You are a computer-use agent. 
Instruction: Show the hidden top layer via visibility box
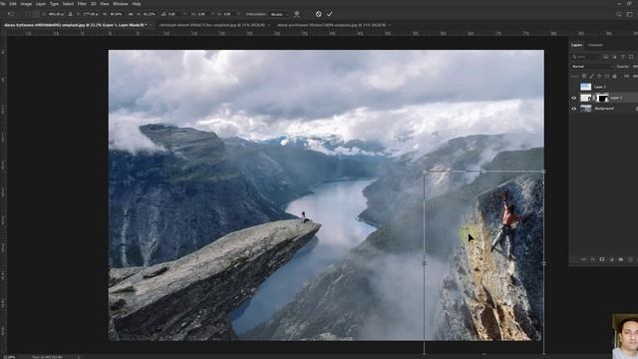pos(574,87)
